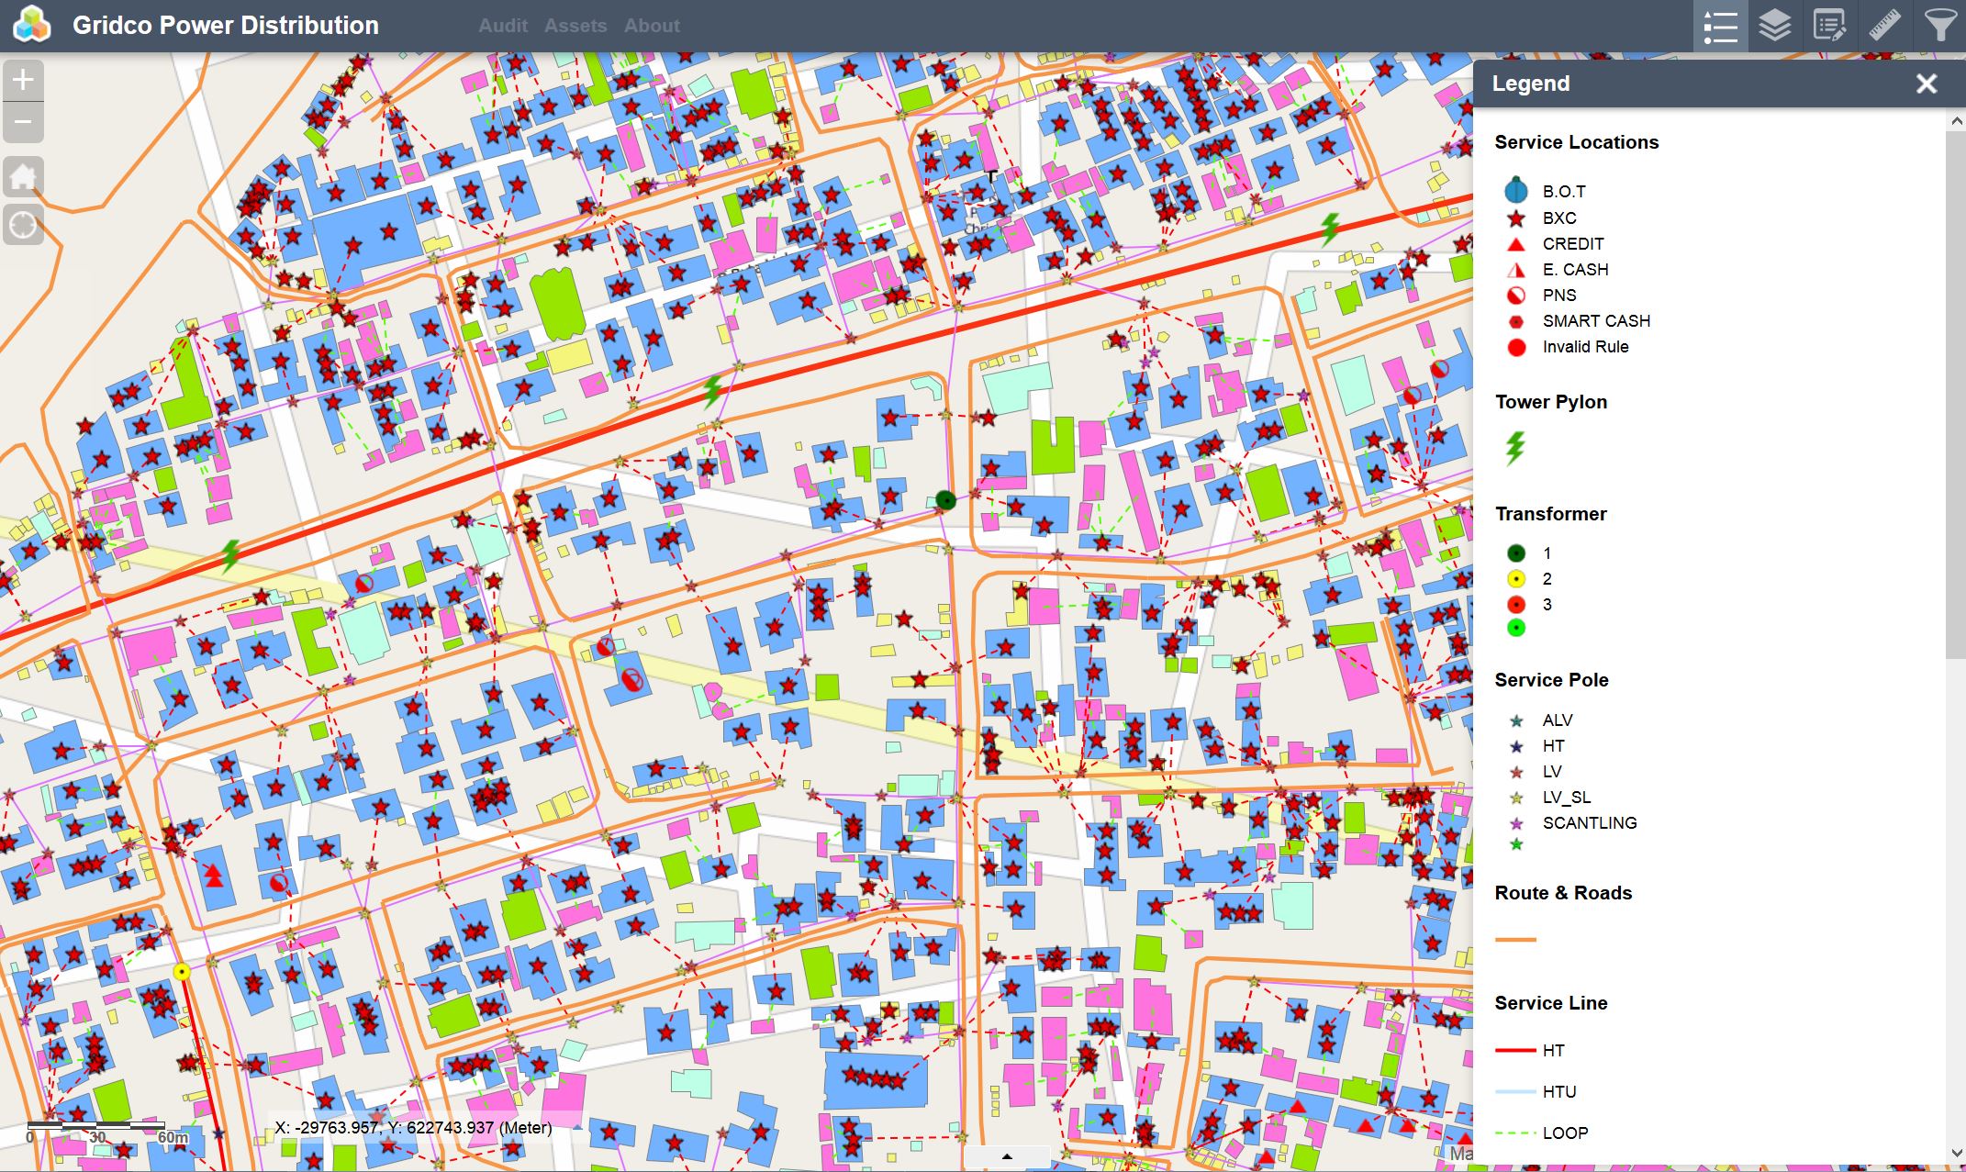Viewport: 1966px width, 1172px height.
Task: Click the 'Service Locations' legend heading
Action: click(1576, 142)
